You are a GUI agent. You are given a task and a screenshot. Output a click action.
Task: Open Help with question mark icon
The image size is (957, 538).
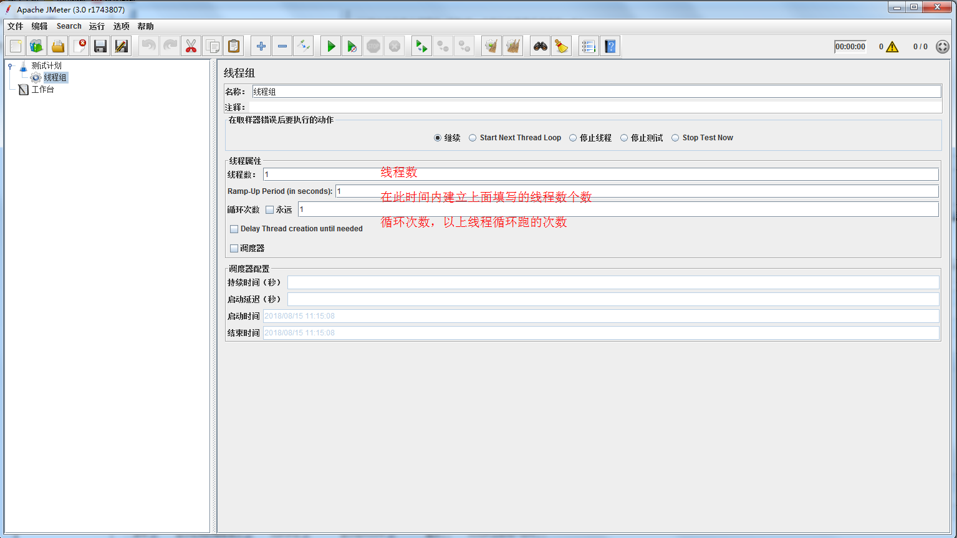tap(610, 46)
